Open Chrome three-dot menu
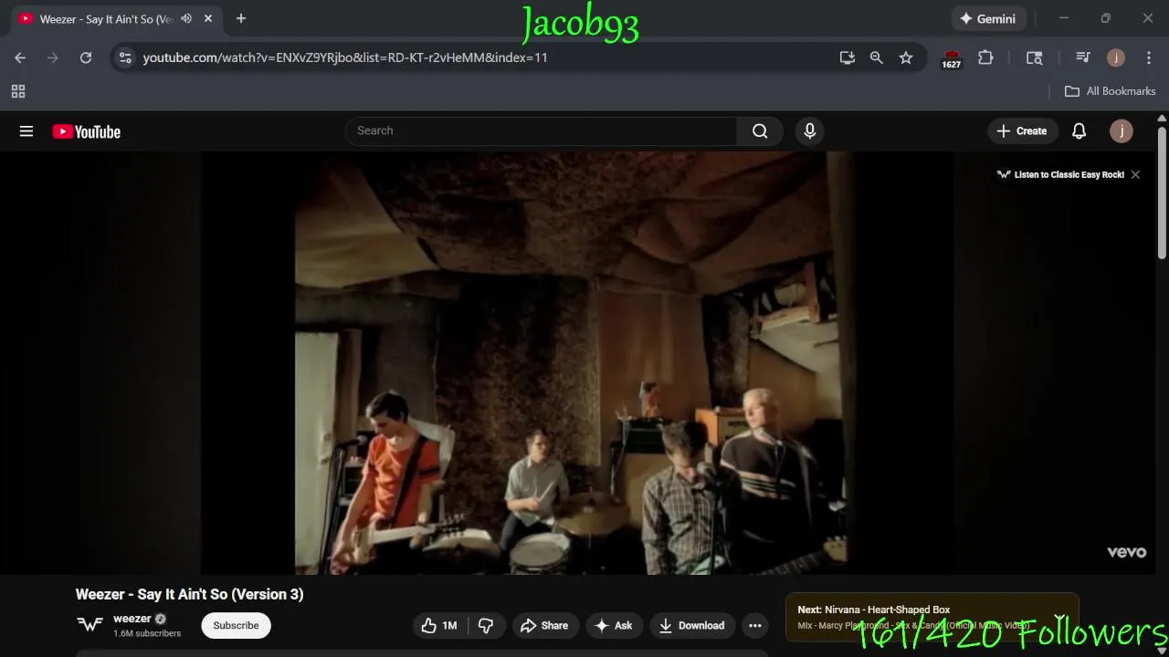This screenshot has width=1169, height=657. [x=1149, y=57]
